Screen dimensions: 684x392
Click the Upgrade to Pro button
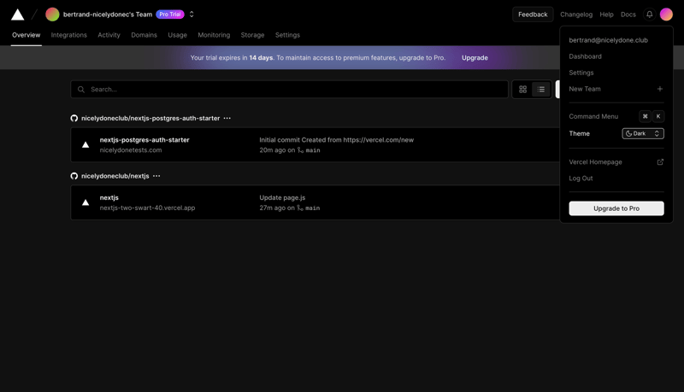click(x=616, y=208)
